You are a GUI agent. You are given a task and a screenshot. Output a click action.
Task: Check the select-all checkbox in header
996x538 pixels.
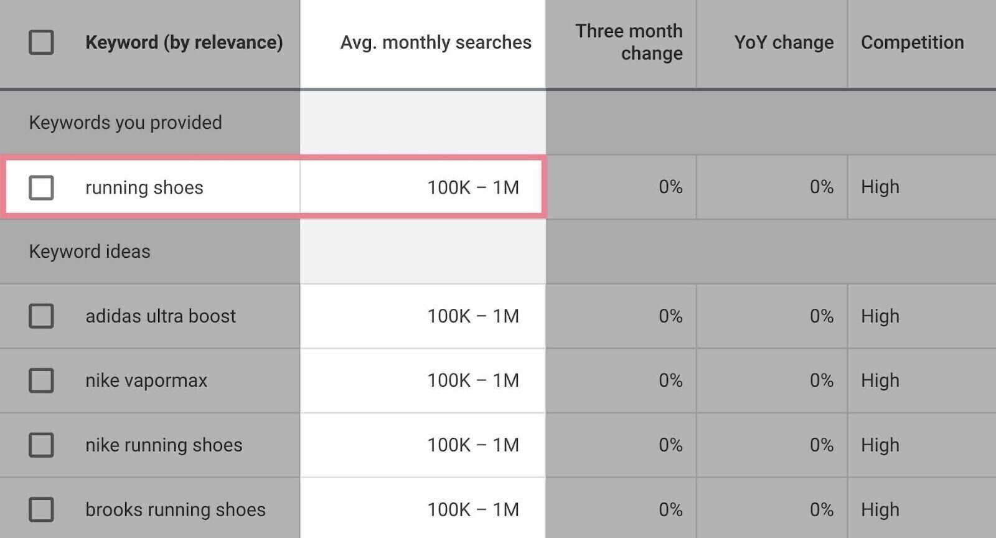[41, 42]
